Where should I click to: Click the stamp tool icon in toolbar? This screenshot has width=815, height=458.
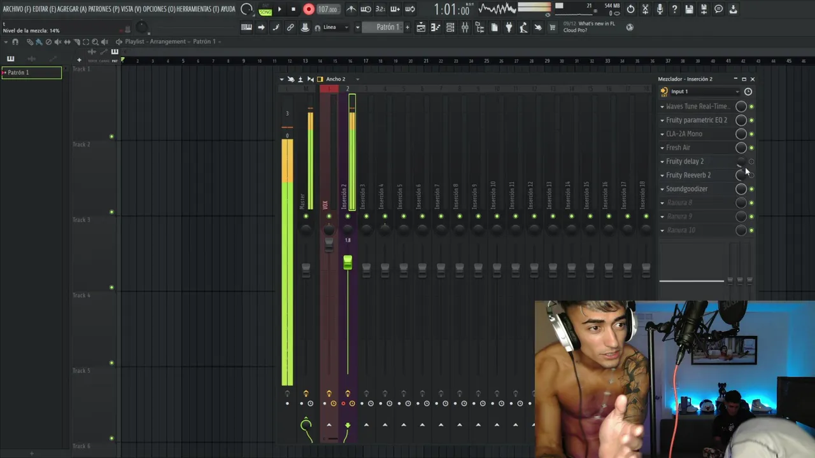point(305,27)
